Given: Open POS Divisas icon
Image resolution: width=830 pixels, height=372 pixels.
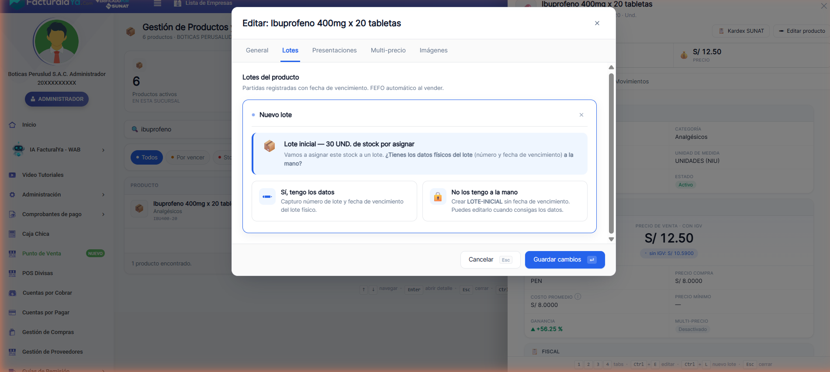Looking at the screenshot, I should pos(12,273).
